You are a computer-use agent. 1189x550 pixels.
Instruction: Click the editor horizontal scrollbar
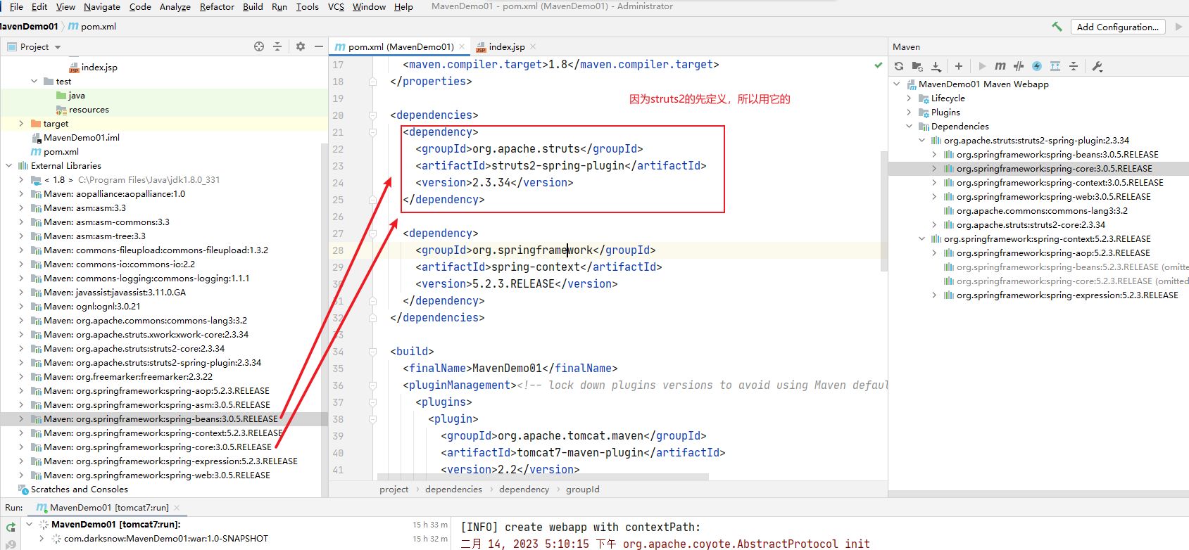543,477
